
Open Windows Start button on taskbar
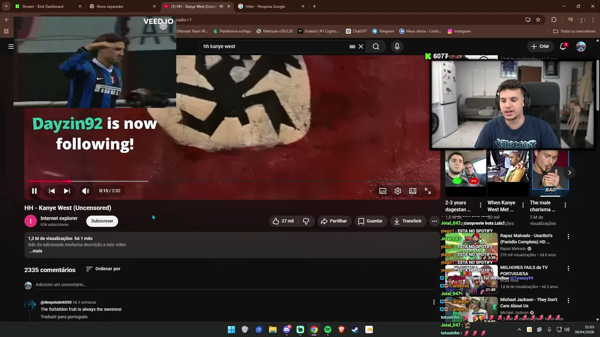coord(231,330)
